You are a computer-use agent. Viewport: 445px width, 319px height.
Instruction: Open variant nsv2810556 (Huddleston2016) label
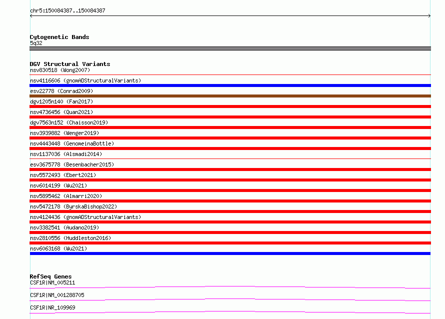70,238
